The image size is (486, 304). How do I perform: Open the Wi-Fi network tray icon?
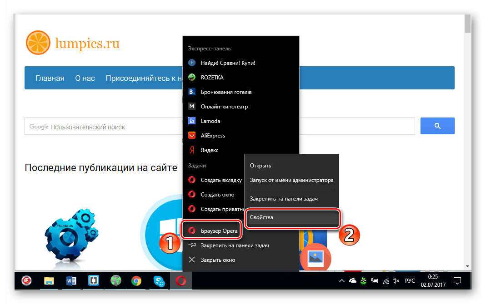point(386,281)
